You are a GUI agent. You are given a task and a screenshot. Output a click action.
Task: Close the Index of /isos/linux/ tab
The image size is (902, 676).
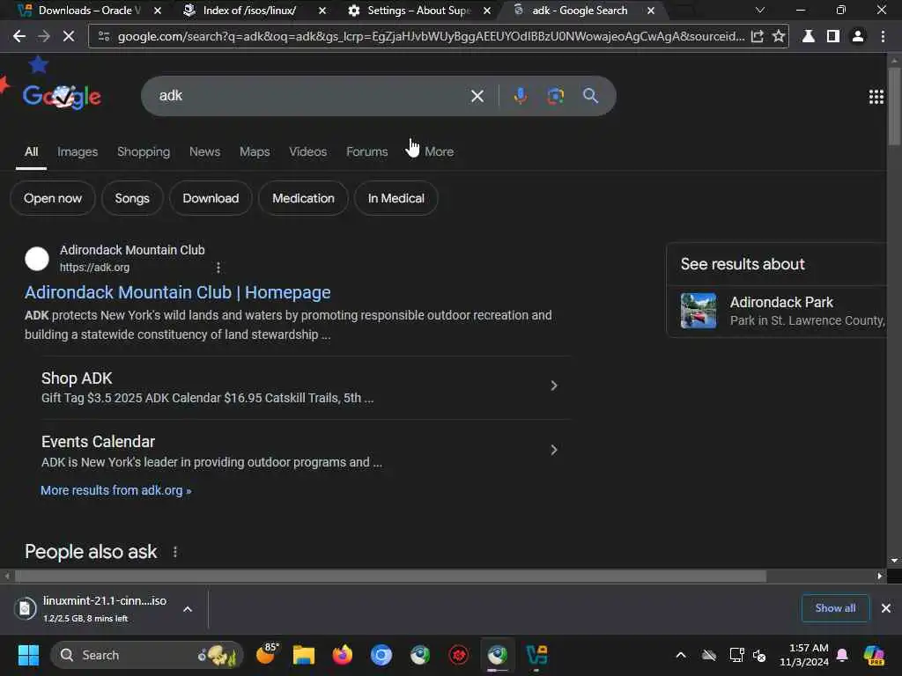click(322, 11)
